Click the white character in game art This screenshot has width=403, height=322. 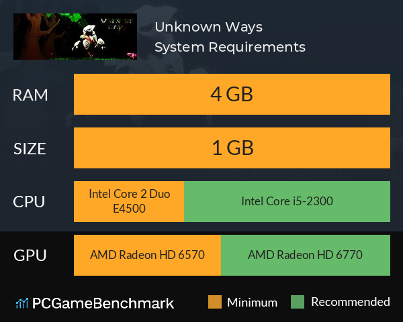click(89, 38)
